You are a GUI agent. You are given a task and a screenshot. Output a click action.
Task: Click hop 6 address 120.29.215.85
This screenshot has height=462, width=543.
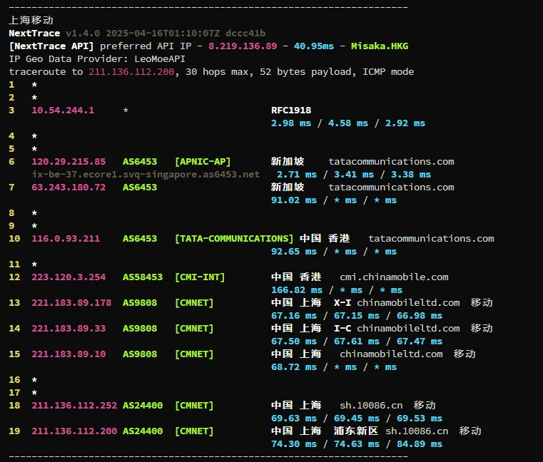(x=68, y=162)
